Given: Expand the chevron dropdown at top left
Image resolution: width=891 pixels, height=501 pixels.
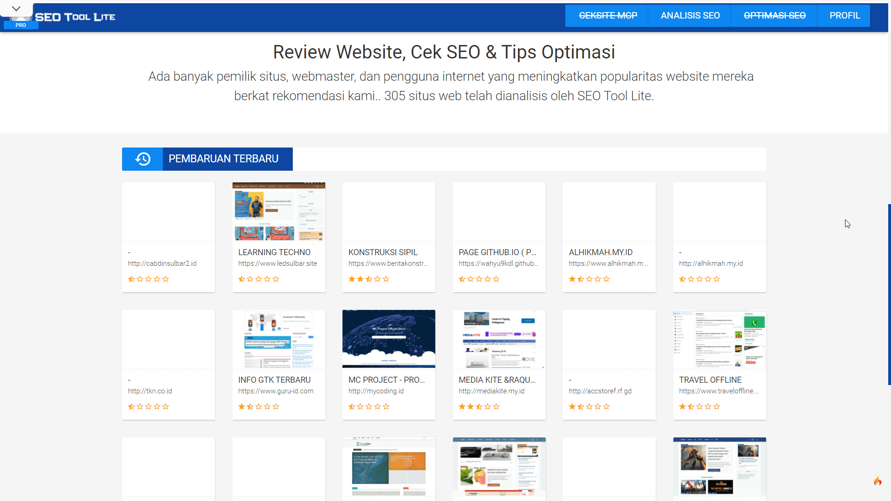Looking at the screenshot, I should click(16, 8).
